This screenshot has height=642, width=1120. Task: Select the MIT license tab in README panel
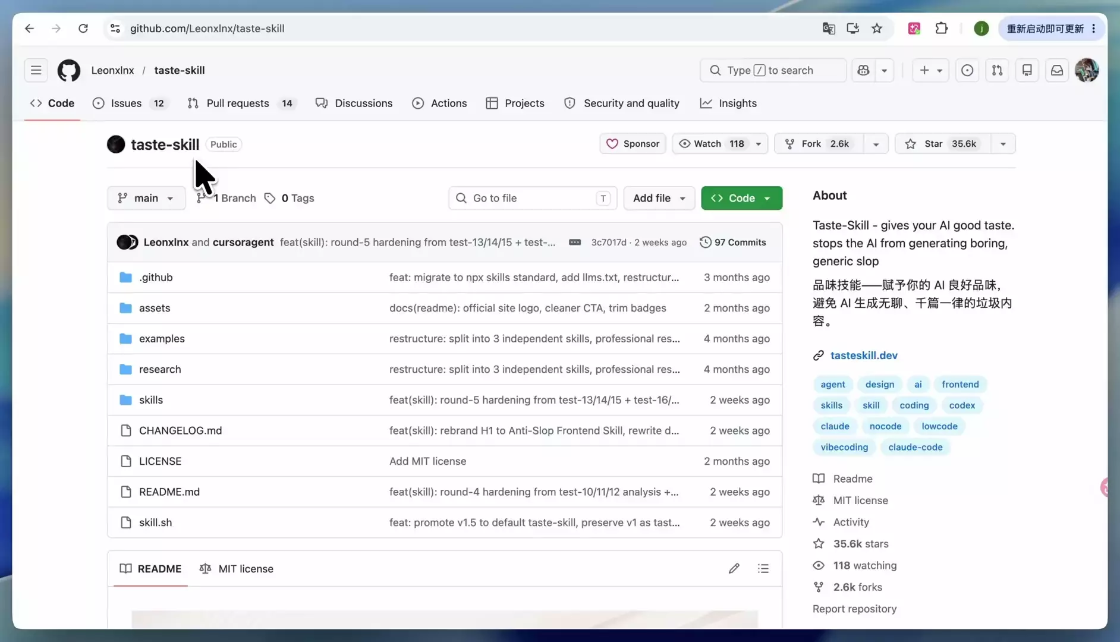[x=237, y=569]
